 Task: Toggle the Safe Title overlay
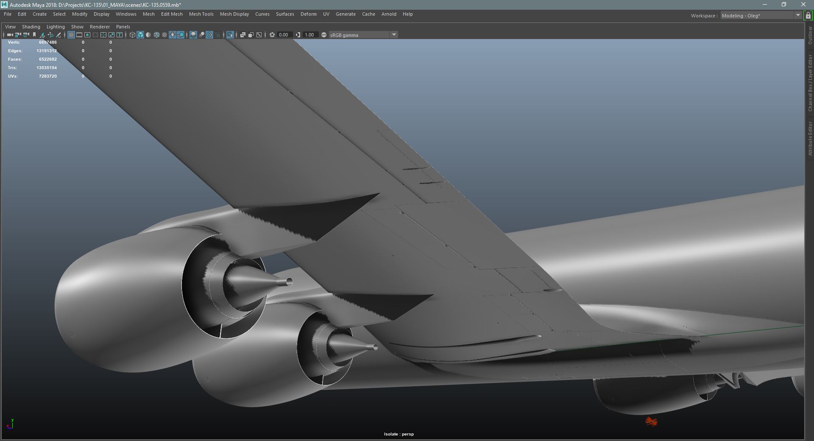coord(120,35)
